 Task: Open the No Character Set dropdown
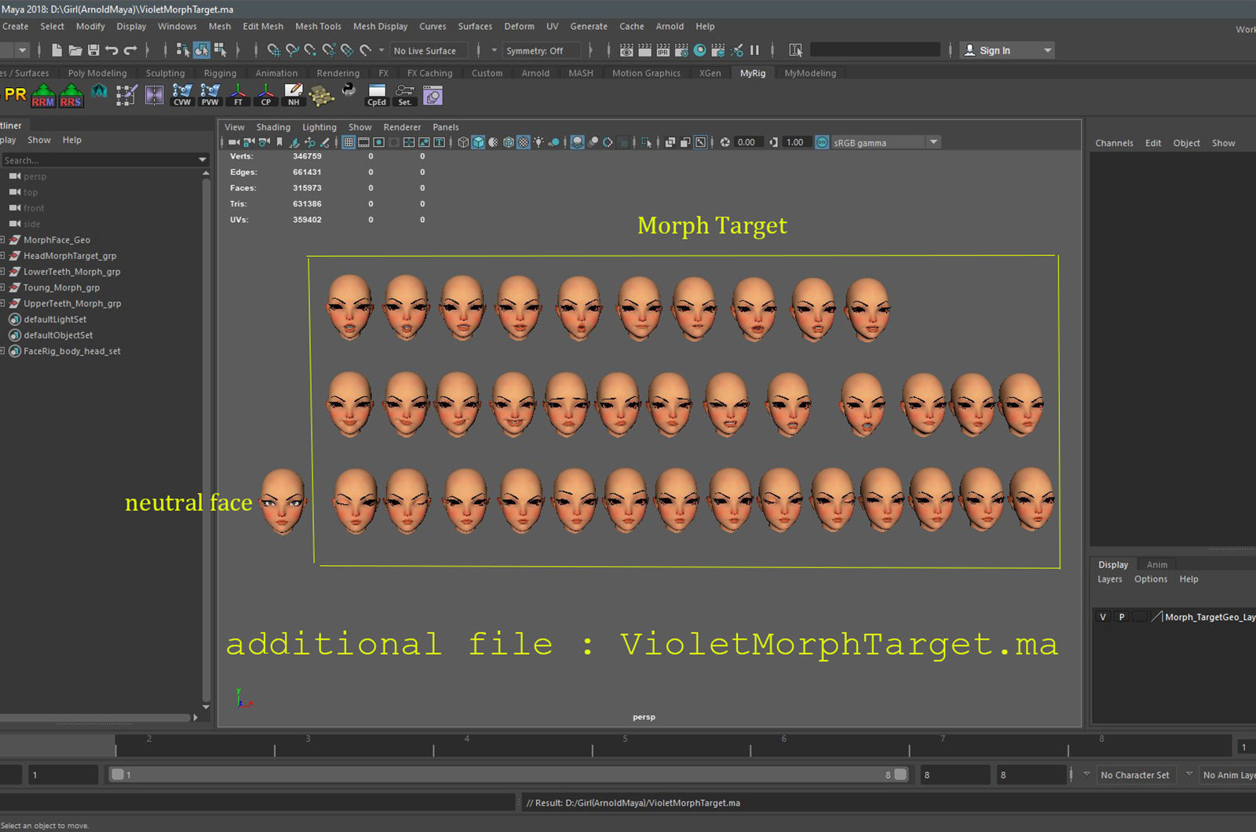[x=1134, y=775]
